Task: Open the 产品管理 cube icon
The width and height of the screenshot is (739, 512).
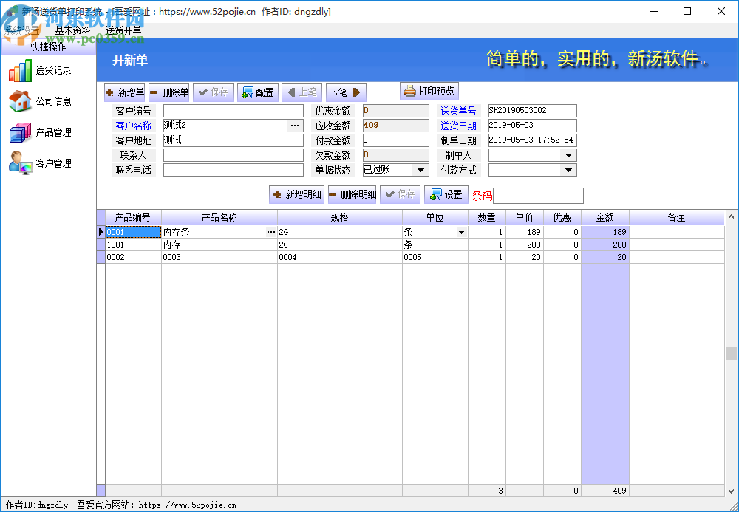Action: tap(20, 132)
